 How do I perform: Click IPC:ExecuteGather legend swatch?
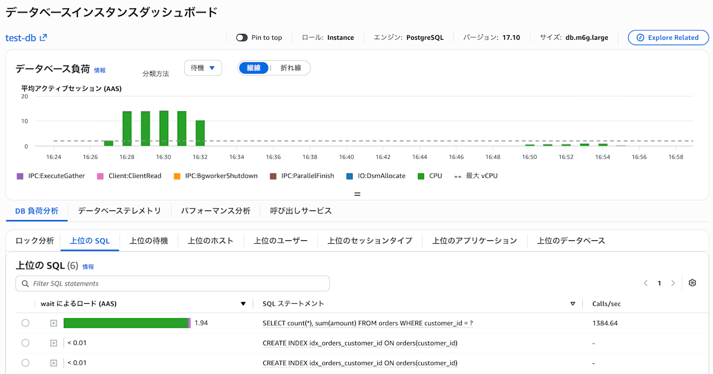(20, 176)
